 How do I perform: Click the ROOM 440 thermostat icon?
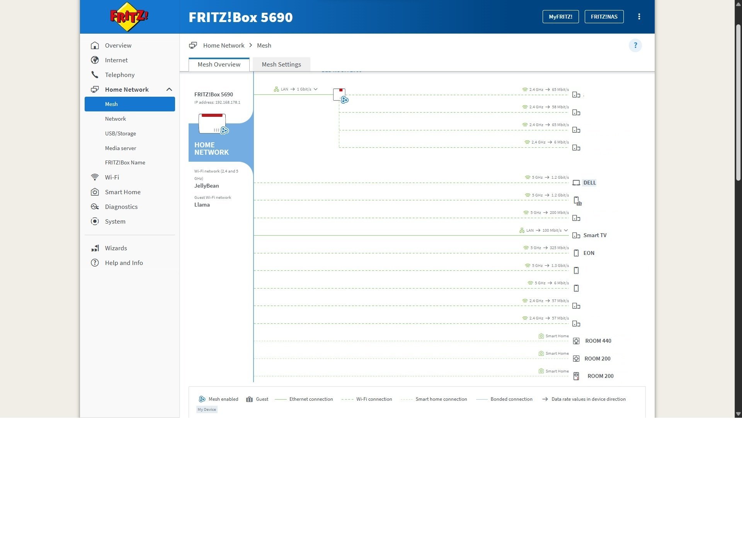click(576, 341)
